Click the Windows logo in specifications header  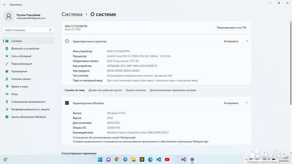pyautogui.click(x=67, y=103)
